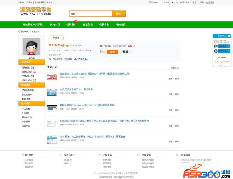Open 资金明细 in the sidebar
This screenshot has width=233, height=179.
(26, 126)
